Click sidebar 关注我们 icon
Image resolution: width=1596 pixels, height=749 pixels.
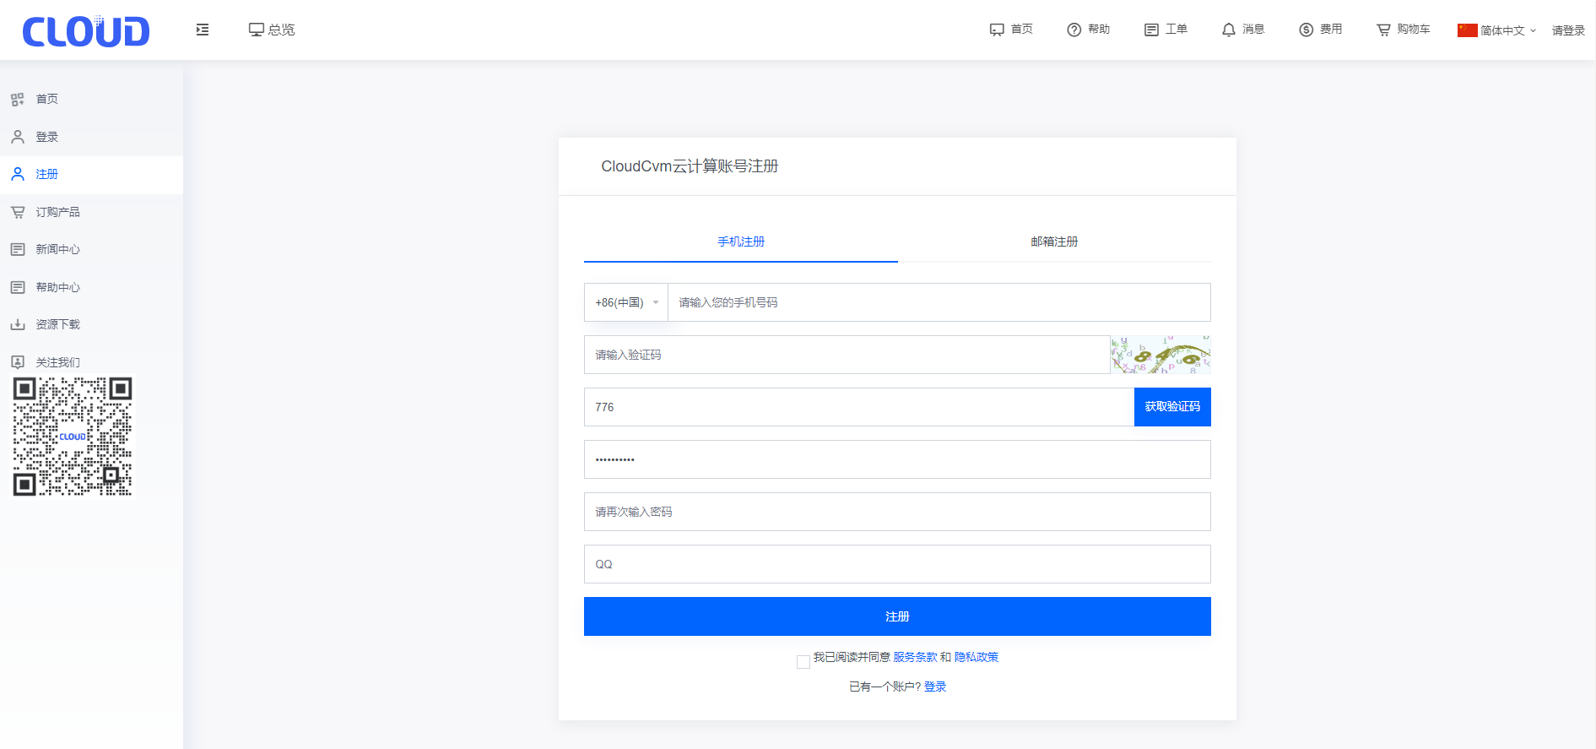(18, 362)
